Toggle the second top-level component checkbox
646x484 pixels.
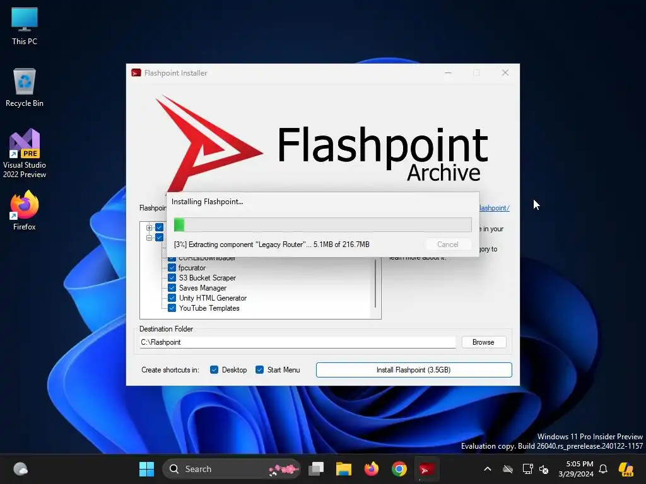tap(160, 238)
